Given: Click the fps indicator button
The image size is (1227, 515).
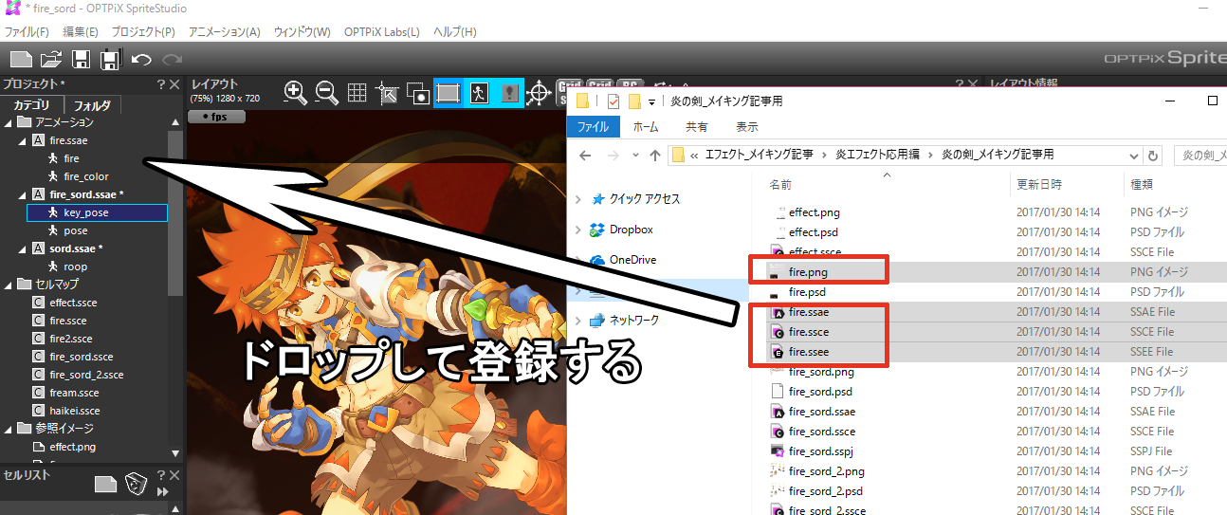Looking at the screenshot, I should click(216, 118).
